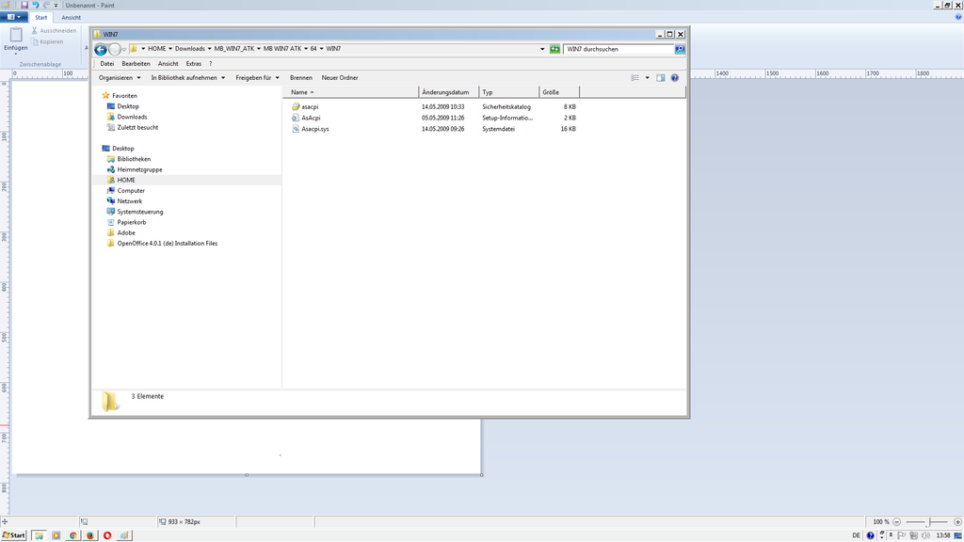Select the HOME folder in the navigation pane
This screenshot has width=964, height=542.
click(x=126, y=180)
